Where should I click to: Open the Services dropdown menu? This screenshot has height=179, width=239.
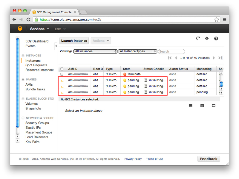pos(39,29)
